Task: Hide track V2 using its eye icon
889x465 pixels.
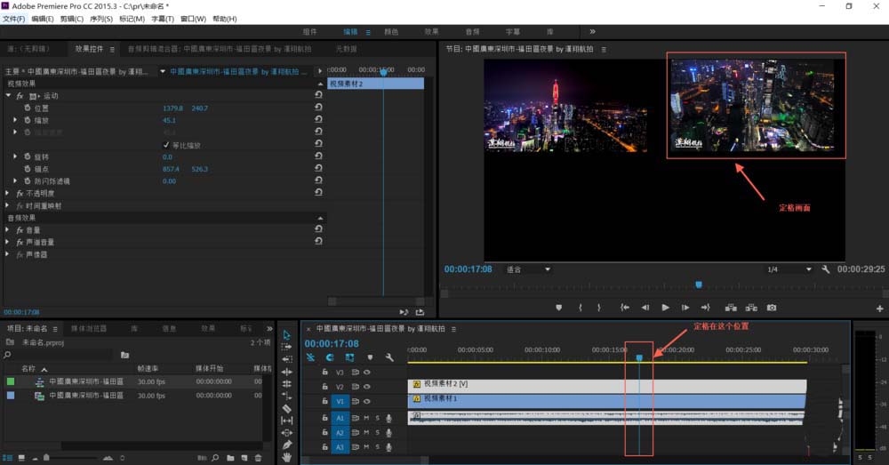Action: point(366,387)
